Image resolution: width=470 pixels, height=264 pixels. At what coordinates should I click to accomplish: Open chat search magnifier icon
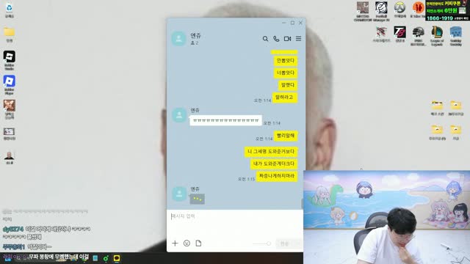click(265, 39)
